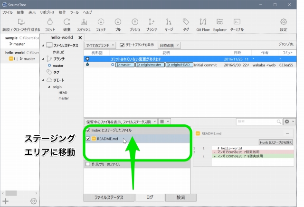The height and width of the screenshot is (207, 304).
Task: Click the sidebar horizontal scrollbar thumb
Action: [11, 193]
